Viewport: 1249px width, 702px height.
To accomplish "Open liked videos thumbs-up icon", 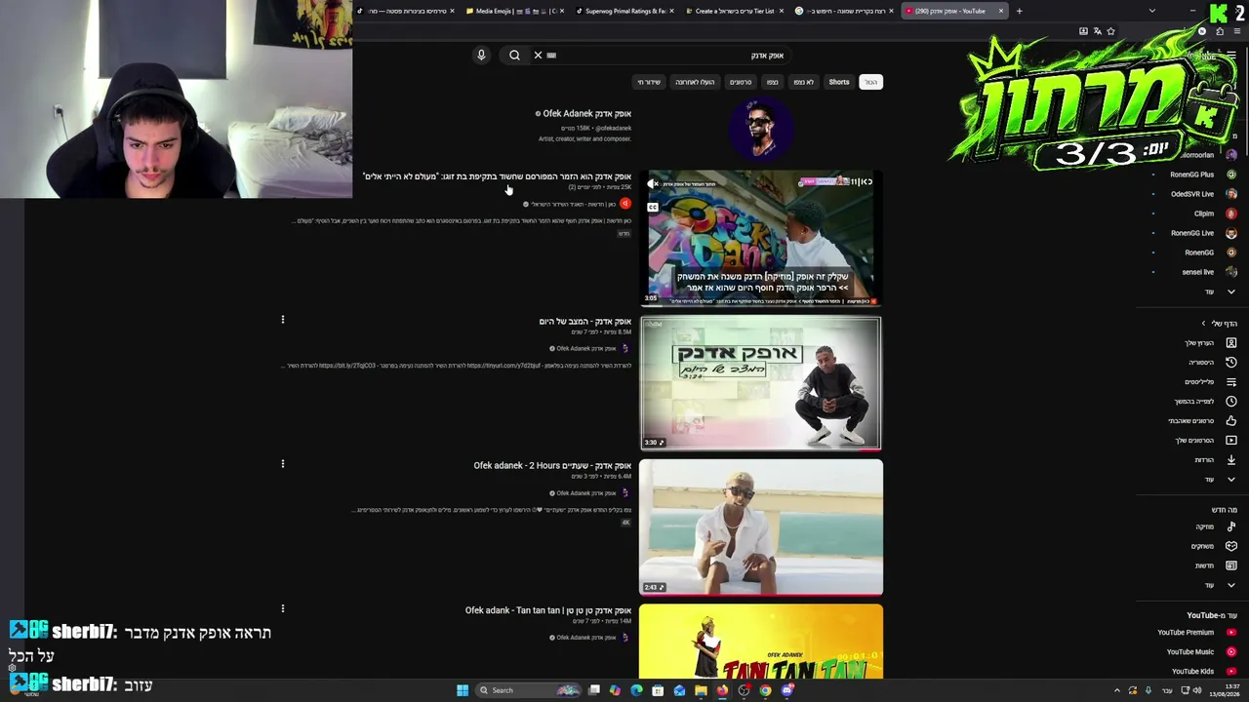I will point(1231,421).
